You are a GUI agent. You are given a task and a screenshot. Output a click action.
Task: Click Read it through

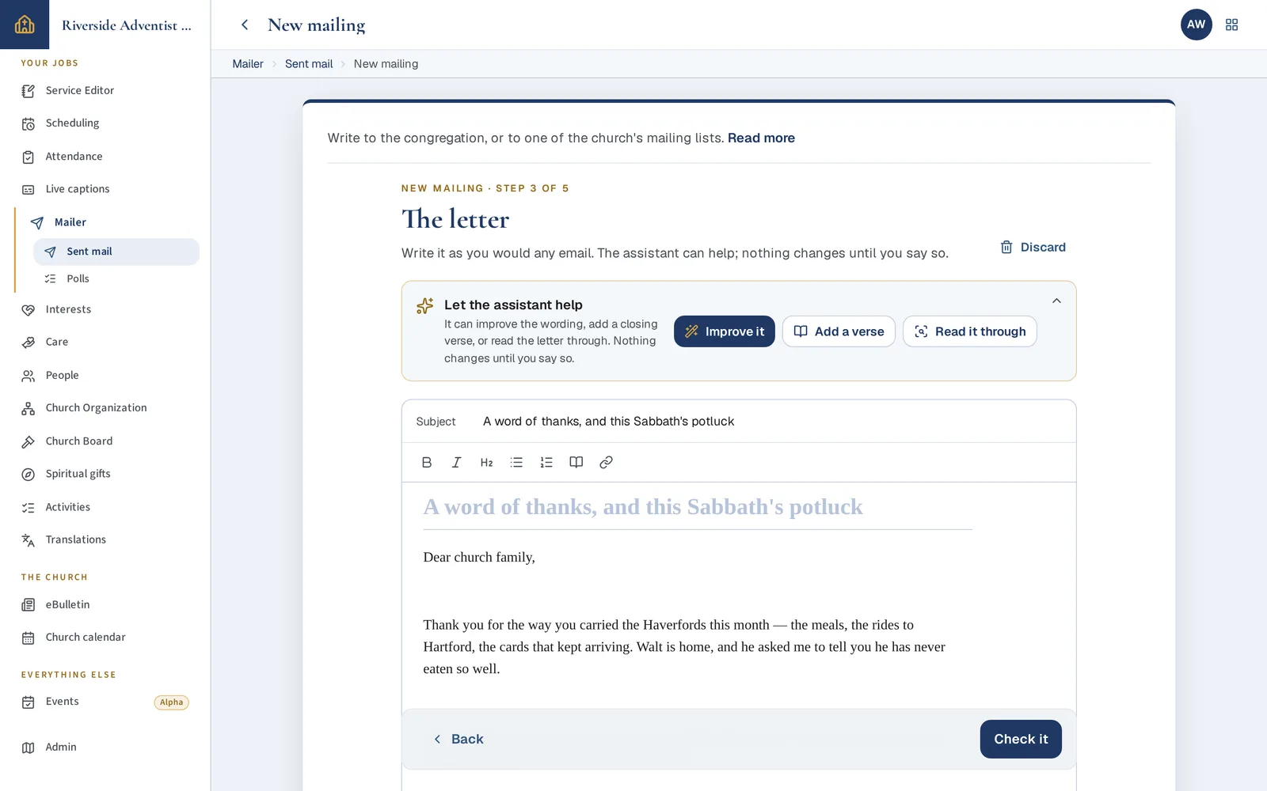pyautogui.click(x=970, y=331)
